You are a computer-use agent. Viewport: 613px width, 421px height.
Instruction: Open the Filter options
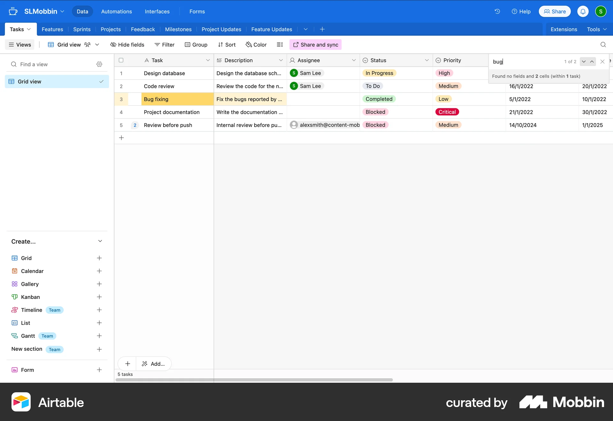(164, 45)
